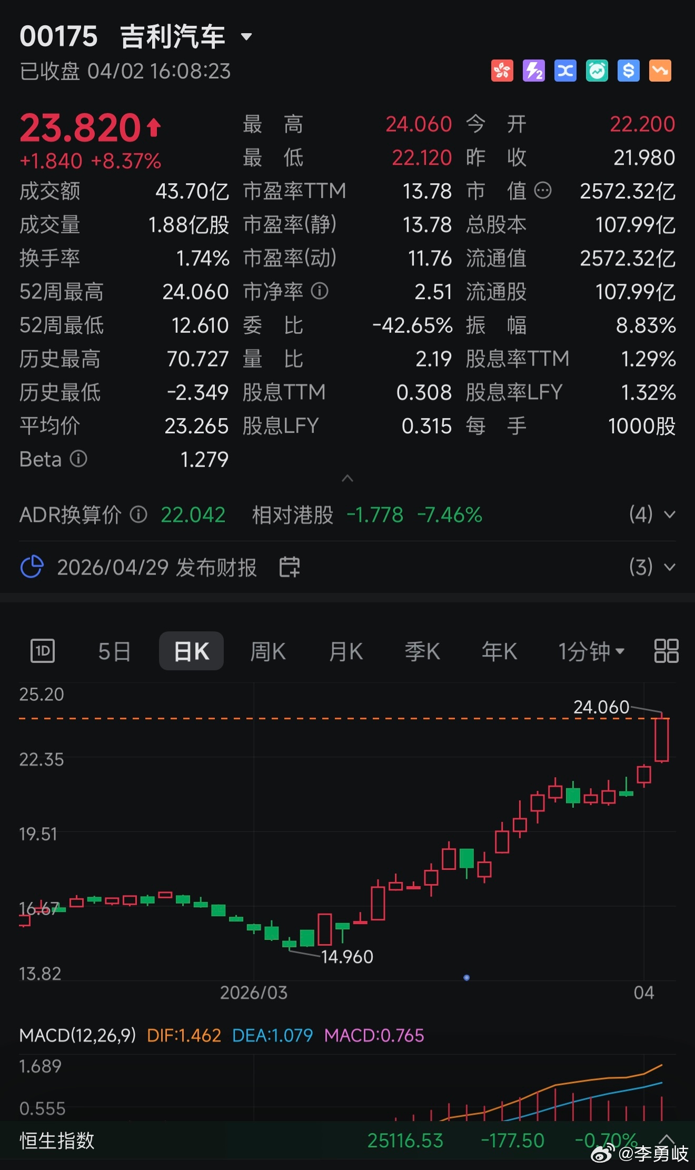Viewport: 695px width, 1170px height.
Task: Tap the 今开 value 22.200
Action: (x=642, y=124)
